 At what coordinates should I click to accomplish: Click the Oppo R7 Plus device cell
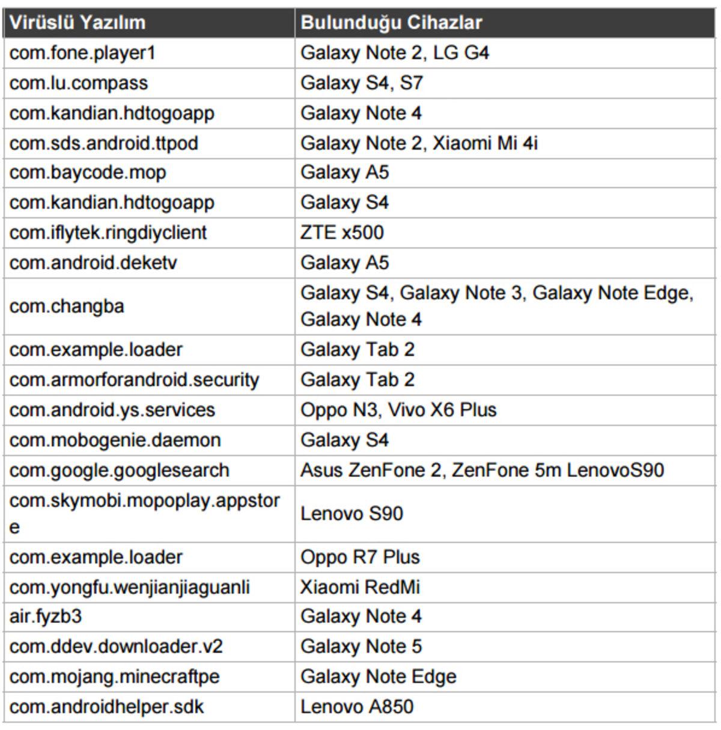tap(360, 557)
